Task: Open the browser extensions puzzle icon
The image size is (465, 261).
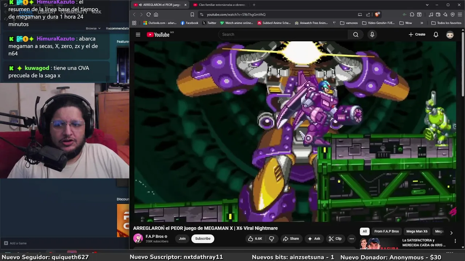Action: (412, 14)
